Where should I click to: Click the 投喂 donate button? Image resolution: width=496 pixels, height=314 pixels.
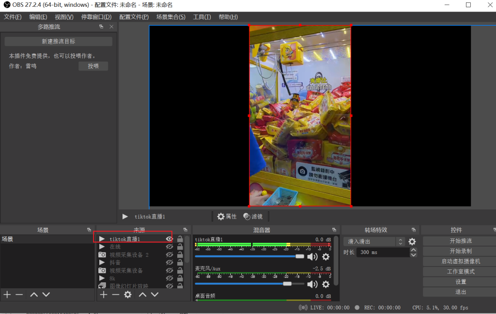[x=93, y=66]
